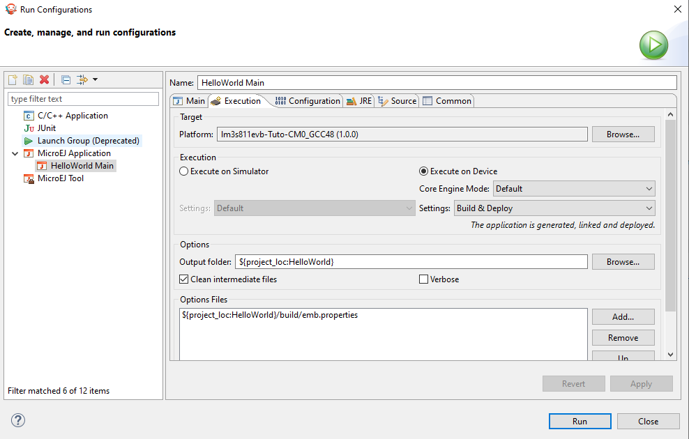Create a new launch configuration
689x439 pixels.
[x=12, y=79]
